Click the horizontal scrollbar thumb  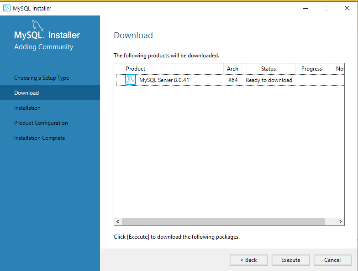(223, 221)
